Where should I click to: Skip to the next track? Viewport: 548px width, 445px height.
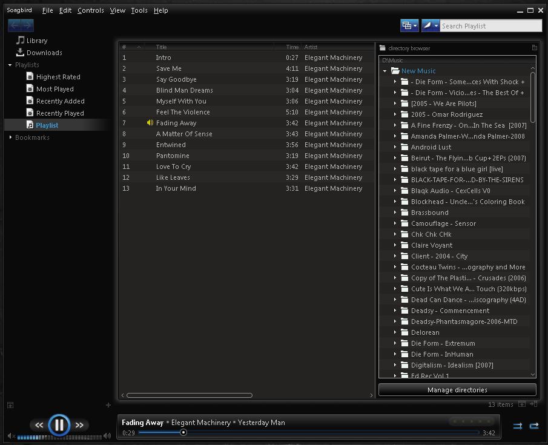[x=79, y=425]
